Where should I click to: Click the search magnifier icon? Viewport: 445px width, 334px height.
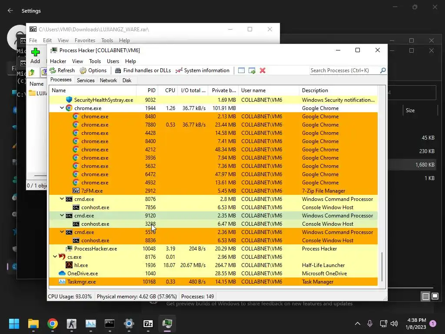(383, 70)
